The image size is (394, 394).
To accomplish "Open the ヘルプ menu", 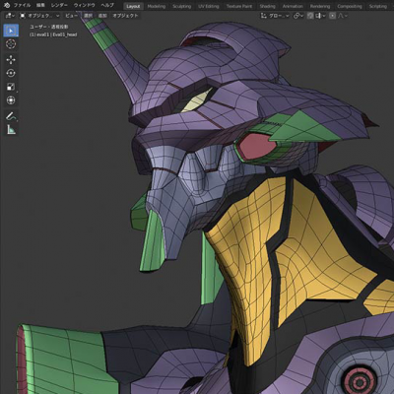I will point(107,6).
